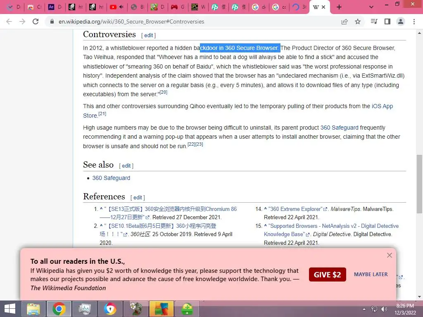Open the AVG antivirus taskbar icon

162,309
